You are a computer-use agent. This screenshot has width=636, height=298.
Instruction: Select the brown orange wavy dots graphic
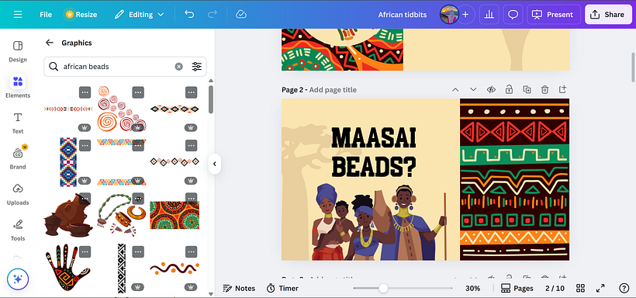pyautogui.click(x=175, y=268)
